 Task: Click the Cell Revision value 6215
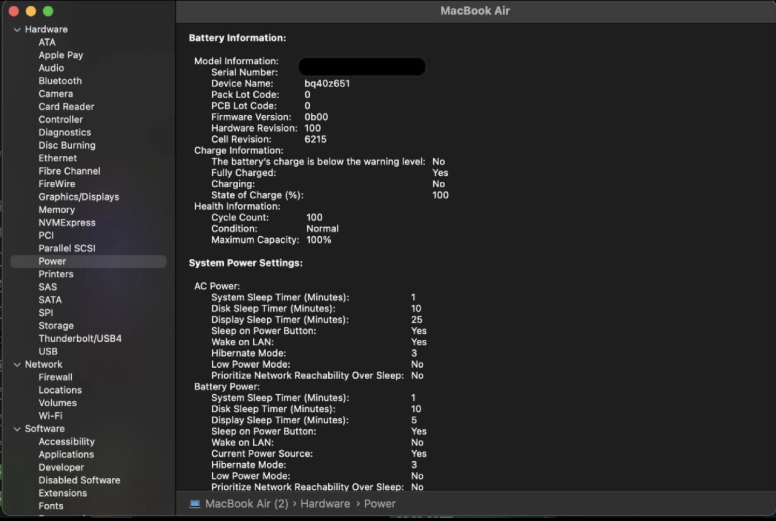point(315,139)
